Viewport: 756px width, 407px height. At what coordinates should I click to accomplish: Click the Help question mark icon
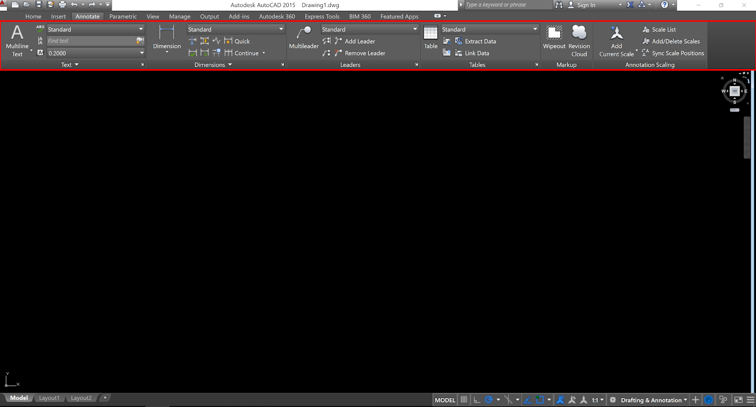[x=665, y=5]
